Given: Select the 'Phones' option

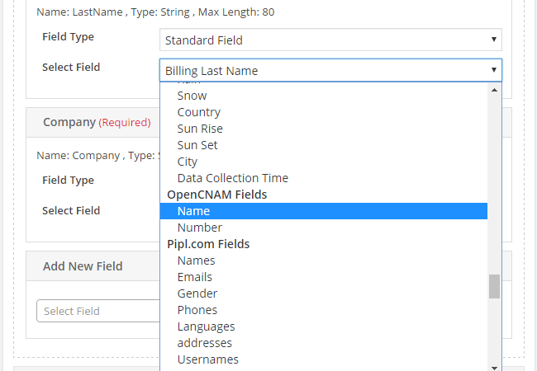Looking at the screenshot, I should coord(197,310).
